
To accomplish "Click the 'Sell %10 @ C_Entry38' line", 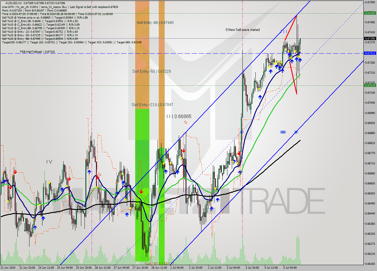I will click(x=40, y=21).
